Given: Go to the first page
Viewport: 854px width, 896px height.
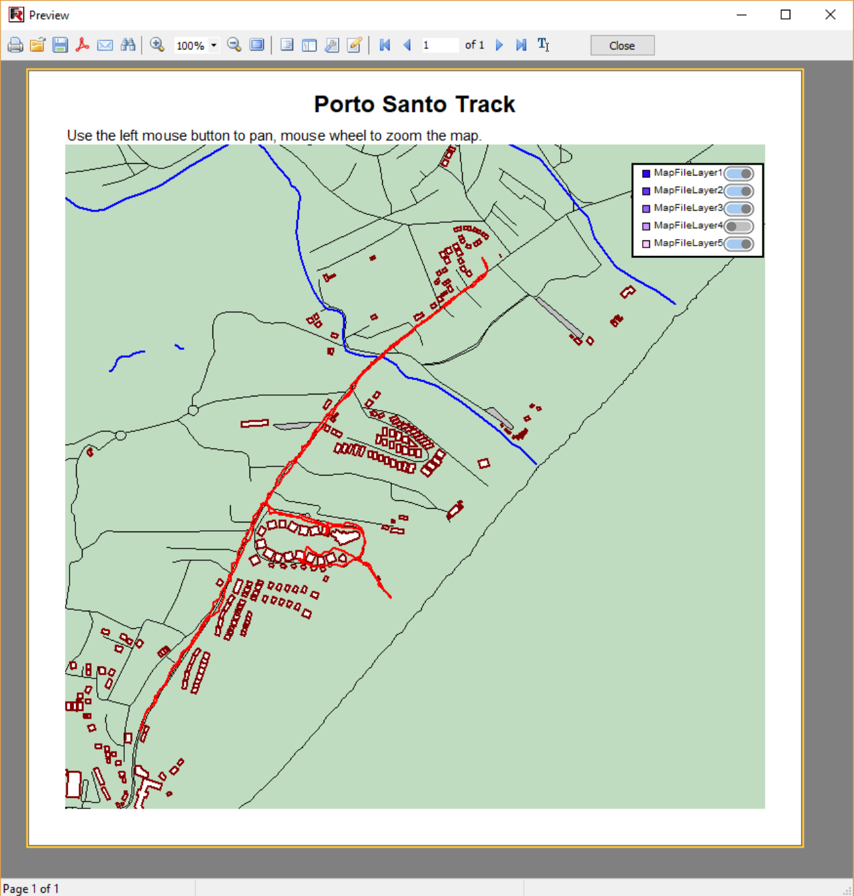Looking at the screenshot, I should [x=385, y=45].
